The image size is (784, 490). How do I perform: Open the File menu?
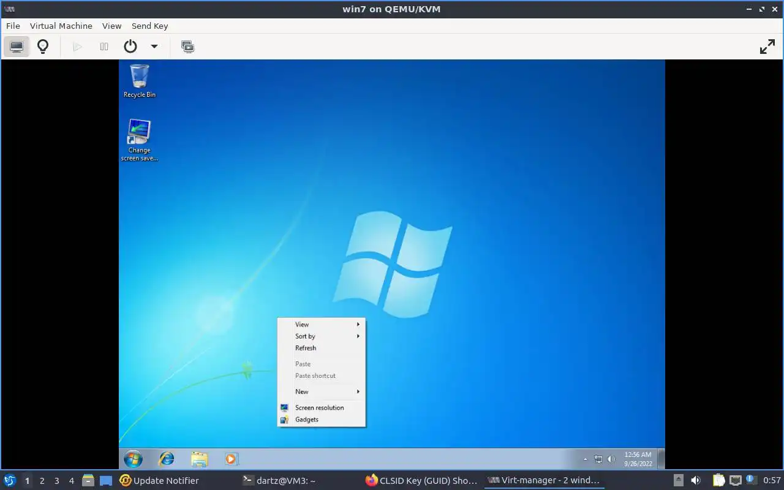(13, 26)
